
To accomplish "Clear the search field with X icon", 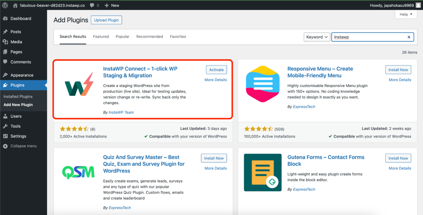I will click(x=409, y=37).
